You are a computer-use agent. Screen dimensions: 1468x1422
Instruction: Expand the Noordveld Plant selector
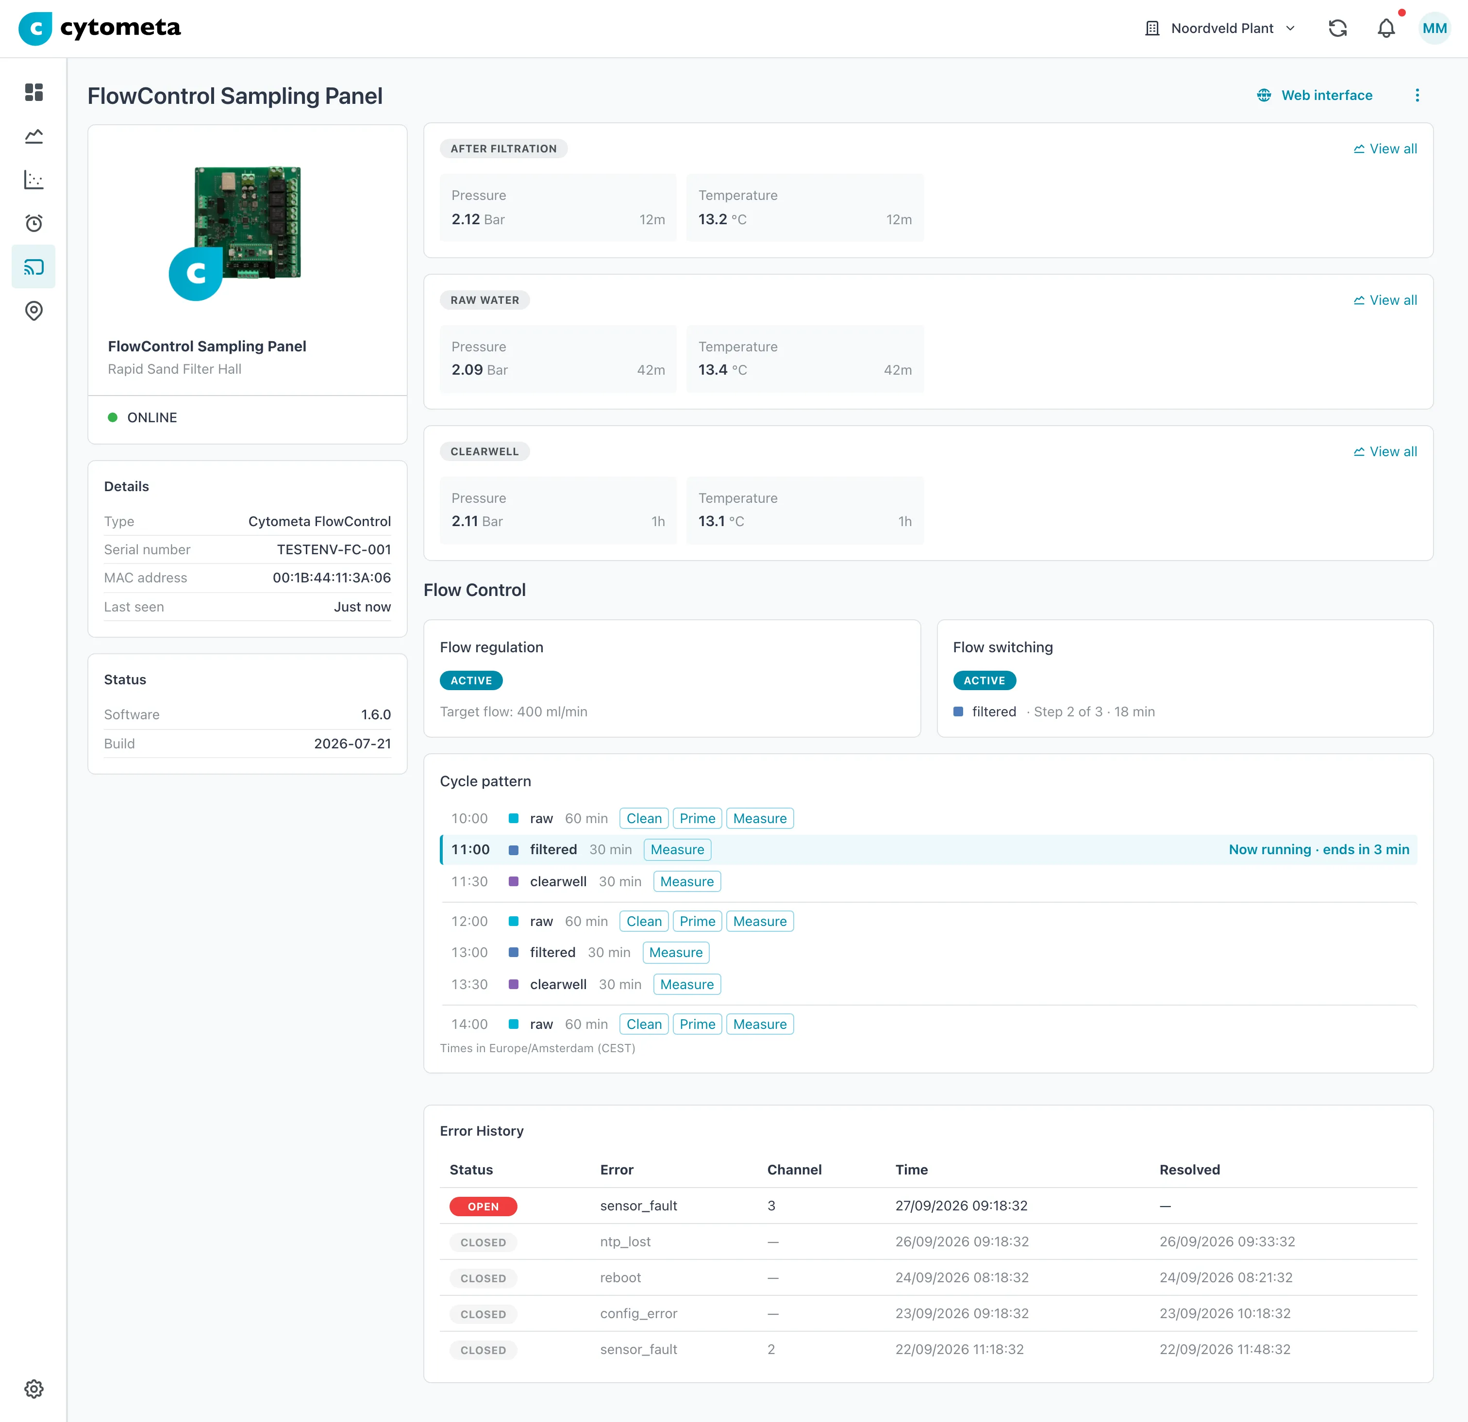(1220, 29)
